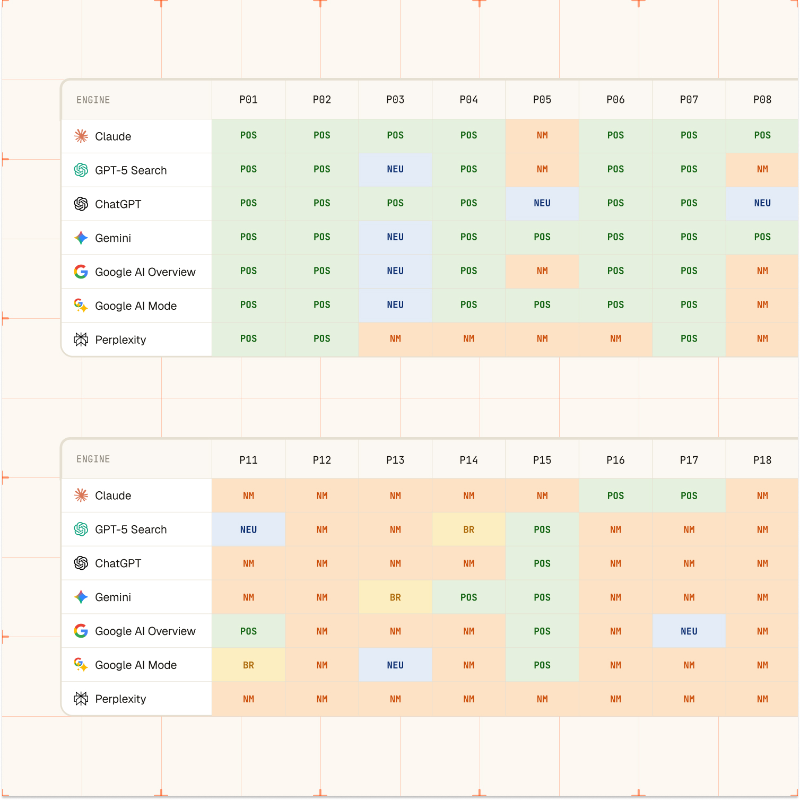Click Gemini's NEU cell under P03
This screenshot has width=800, height=800.
[395, 238]
